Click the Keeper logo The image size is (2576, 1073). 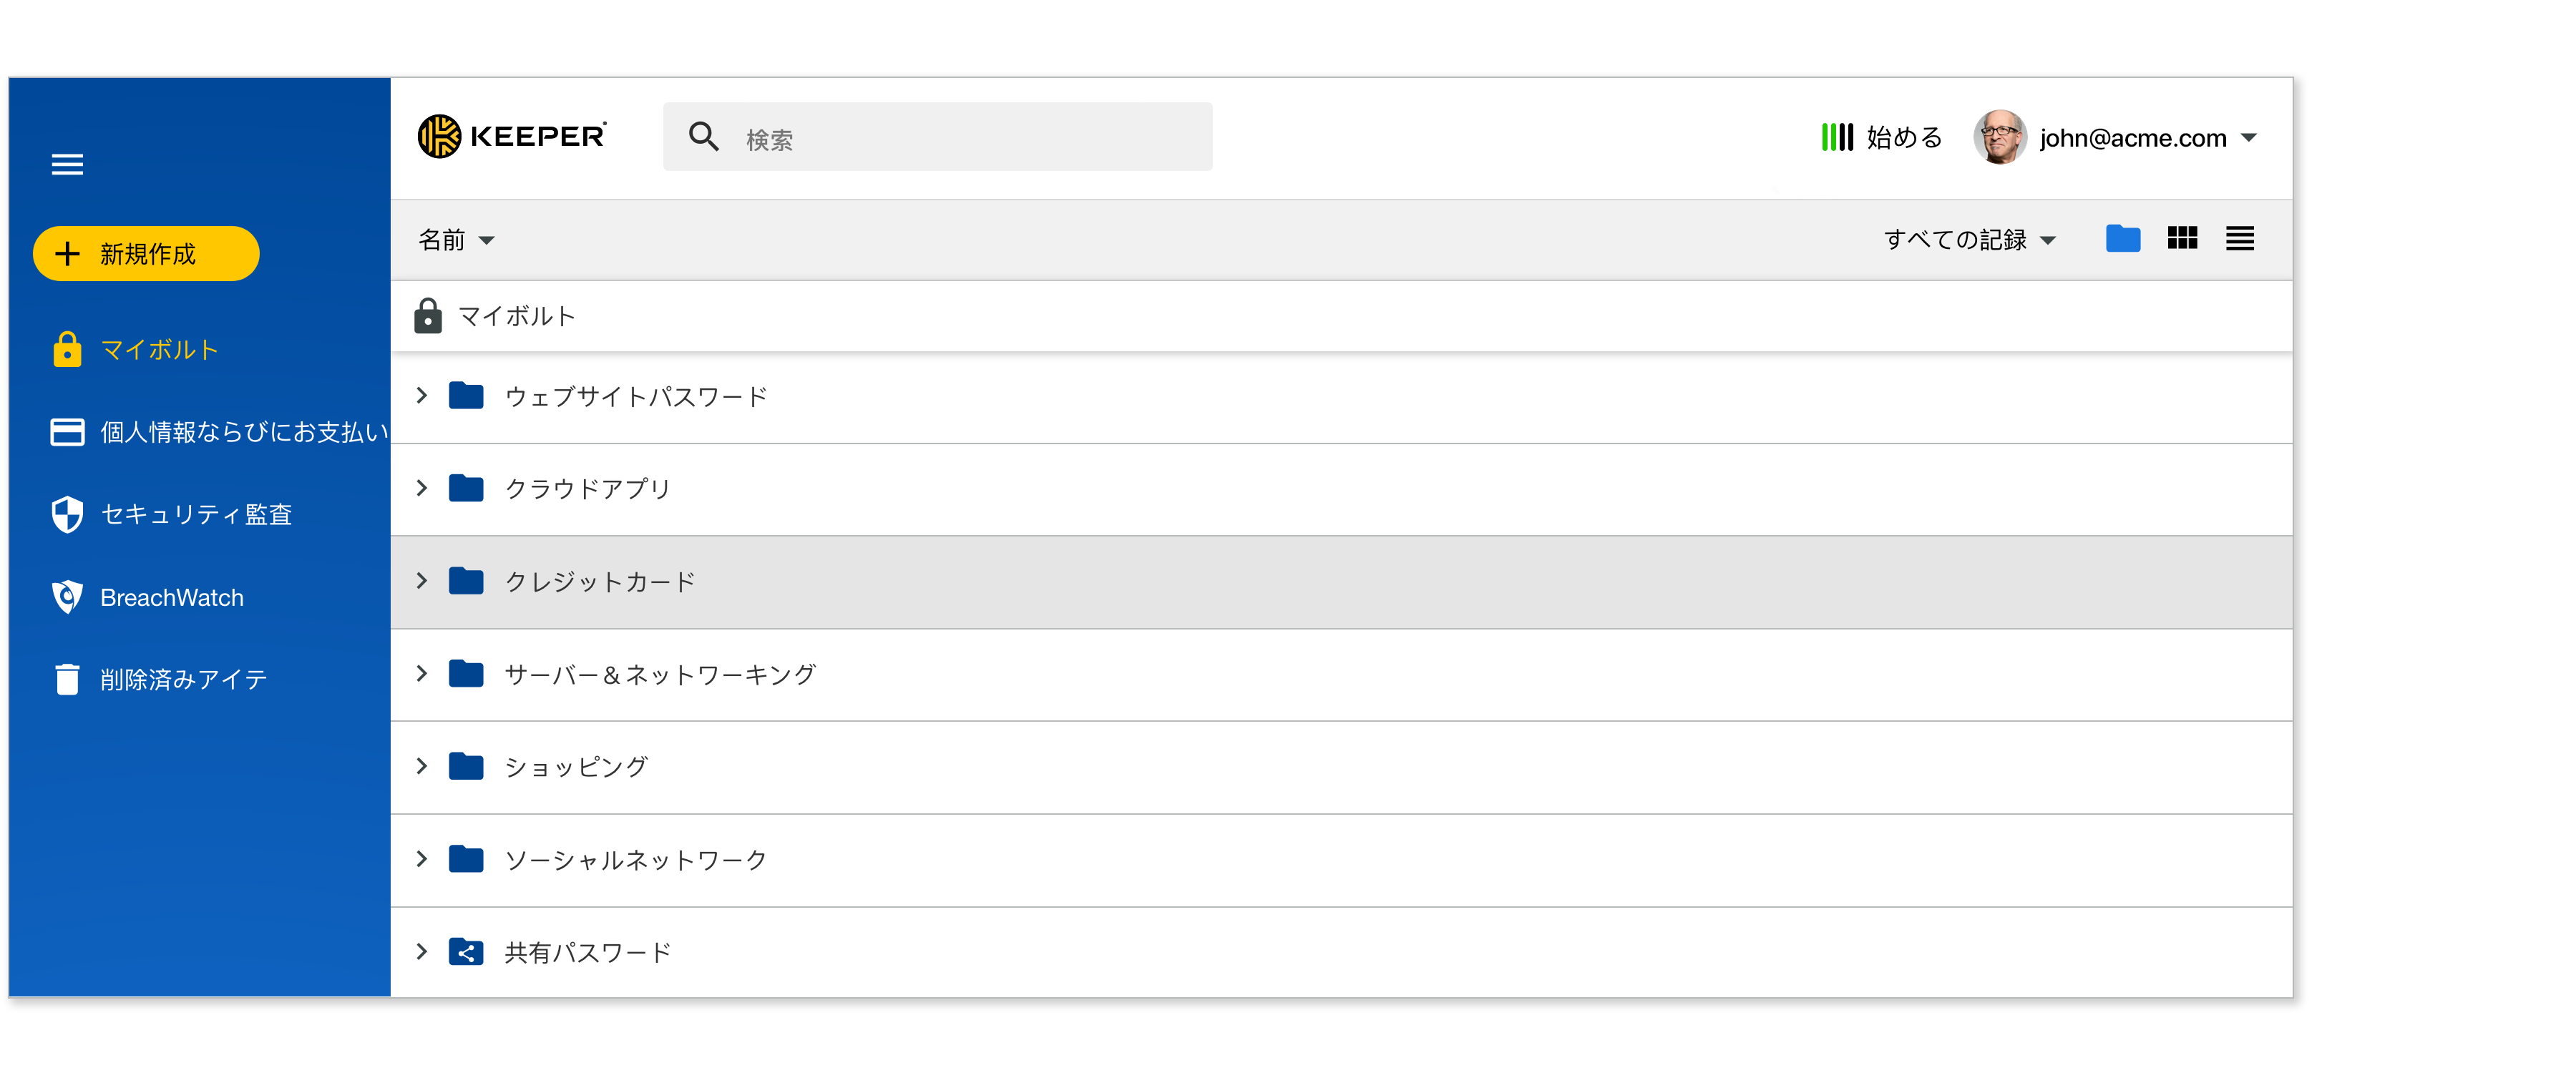tap(512, 136)
